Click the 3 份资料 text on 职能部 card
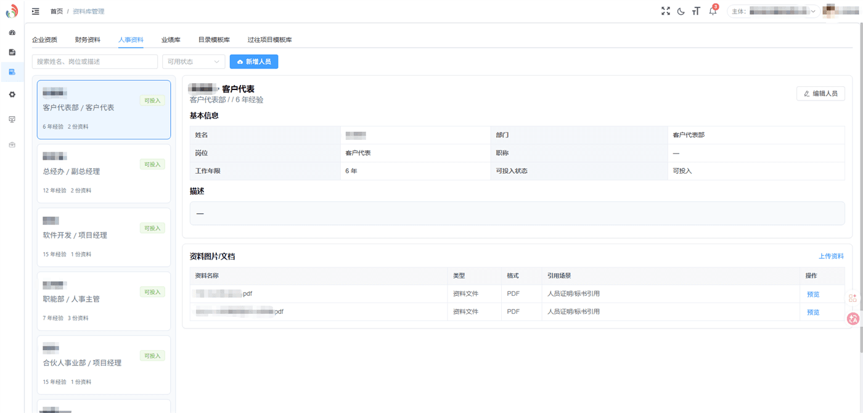The image size is (863, 413). pos(78,318)
